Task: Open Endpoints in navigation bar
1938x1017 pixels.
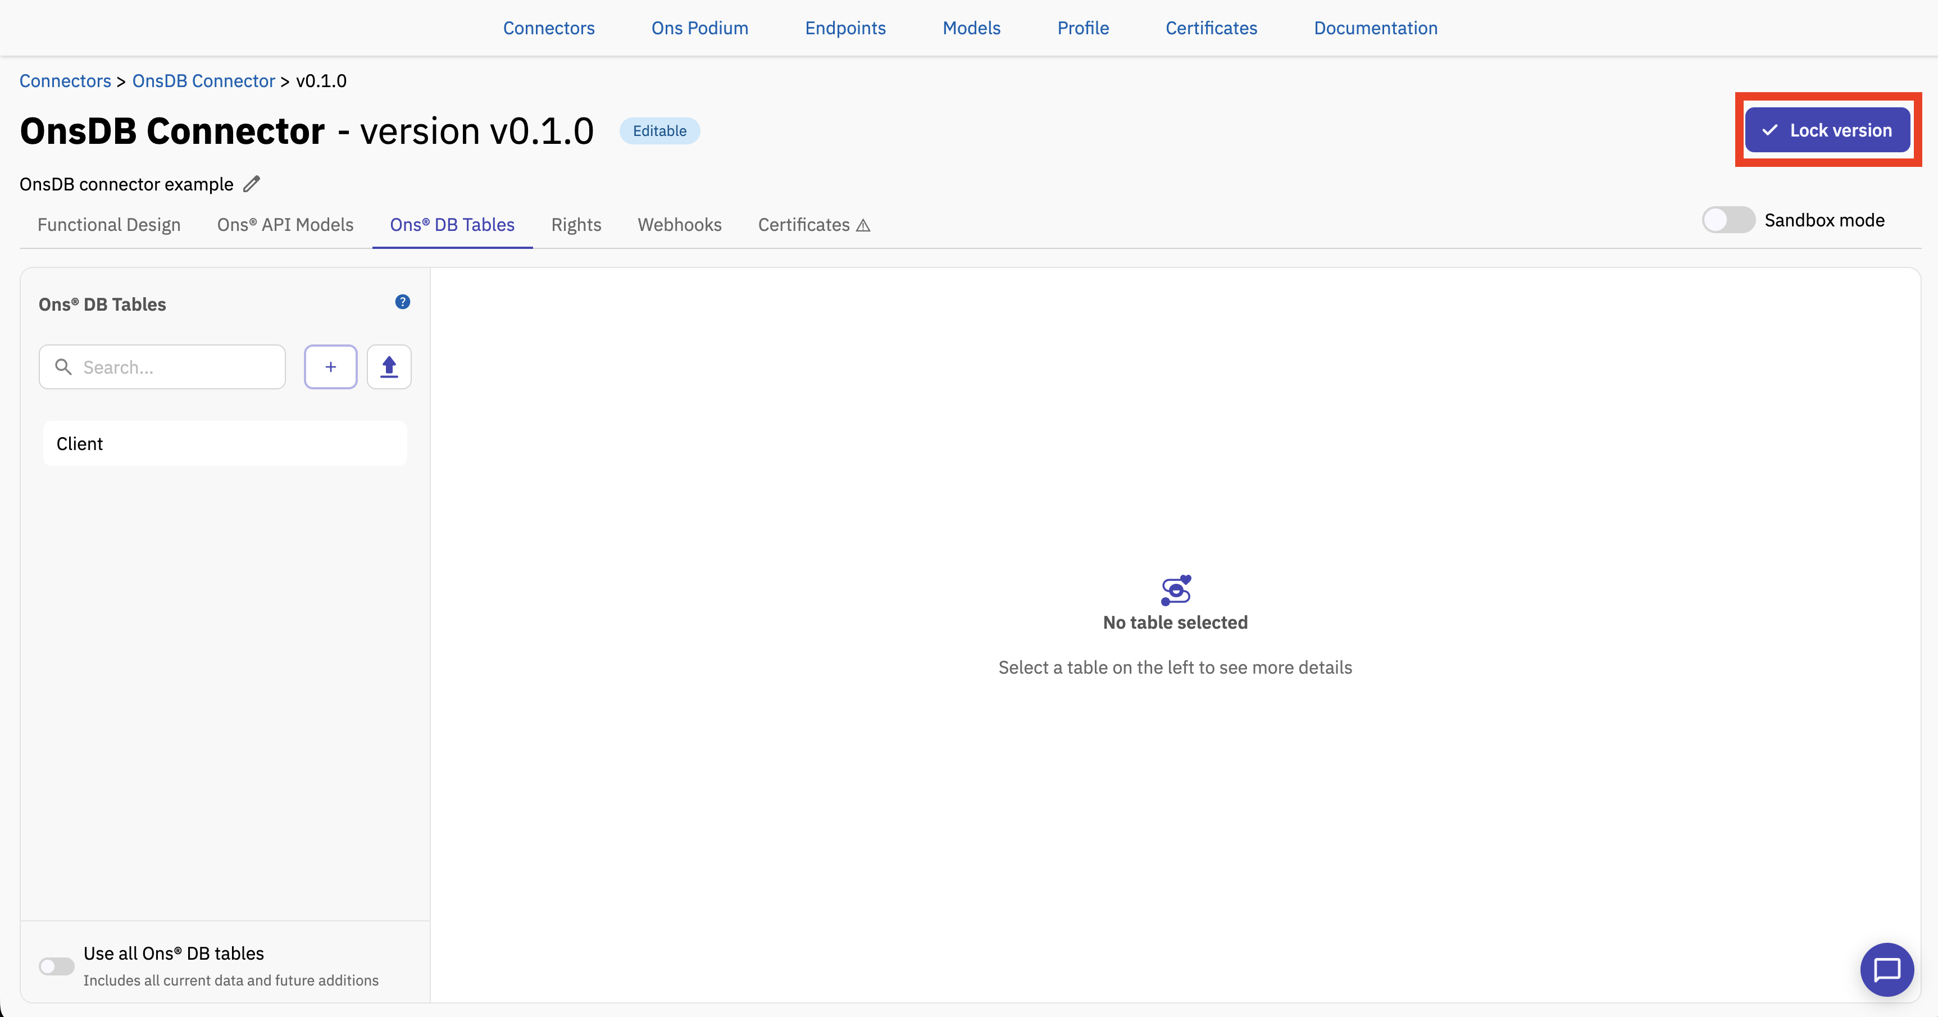Action: point(845,28)
